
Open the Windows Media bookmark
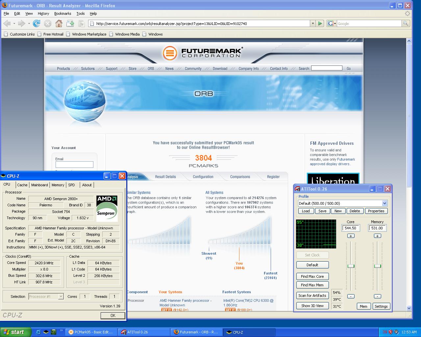pyautogui.click(x=124, y=34)
